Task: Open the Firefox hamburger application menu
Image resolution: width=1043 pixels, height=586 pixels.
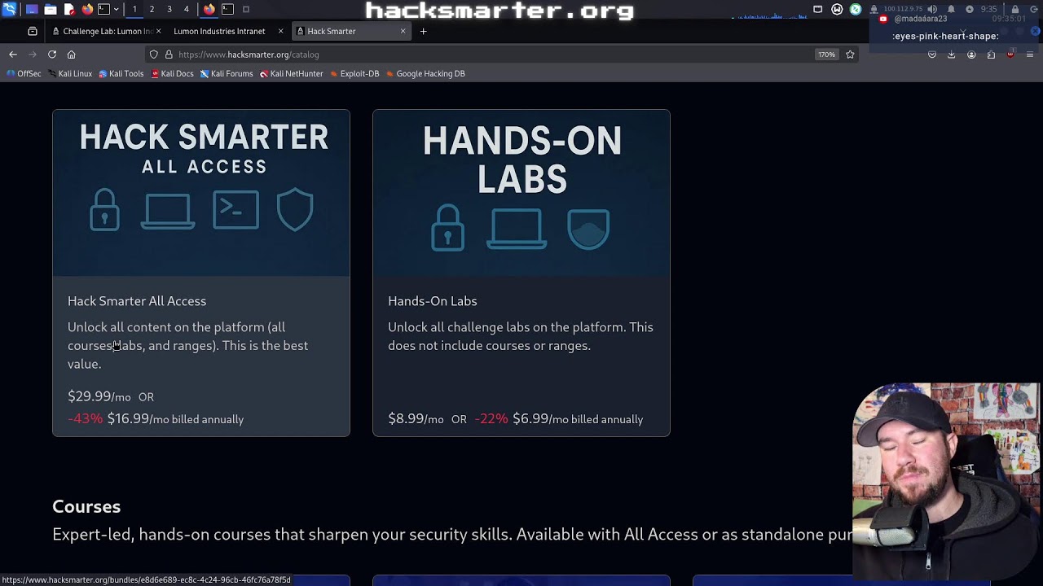Action: (1030, 55)
